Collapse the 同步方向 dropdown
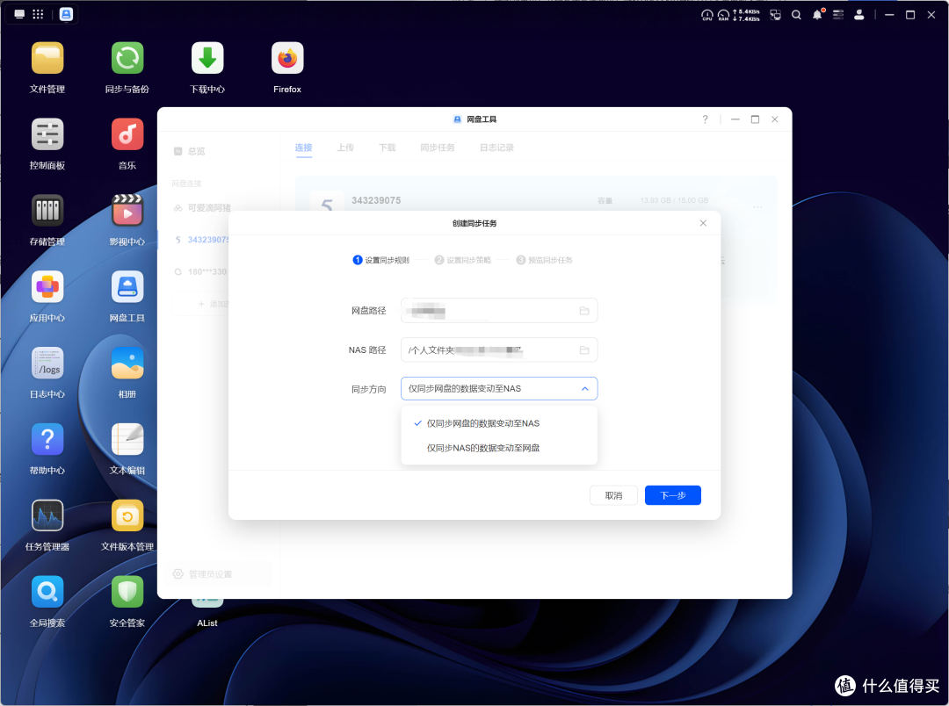Screen dimensions: 949x706 (x=584, y=388)
